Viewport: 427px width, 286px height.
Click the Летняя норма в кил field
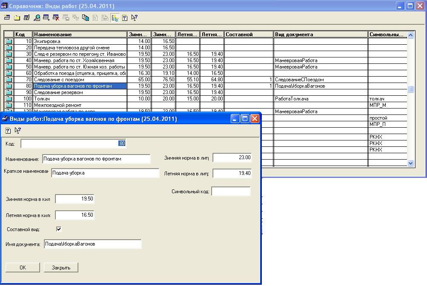[75, 215]
